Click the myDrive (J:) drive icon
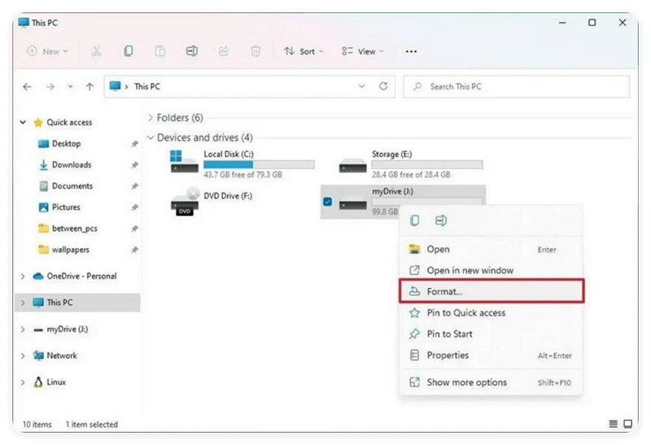This screenshot has height=445, width=651. 352,204
